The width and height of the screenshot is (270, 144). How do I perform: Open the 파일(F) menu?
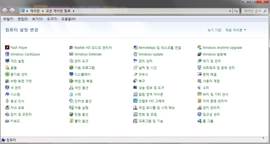(x=8, y=19)
